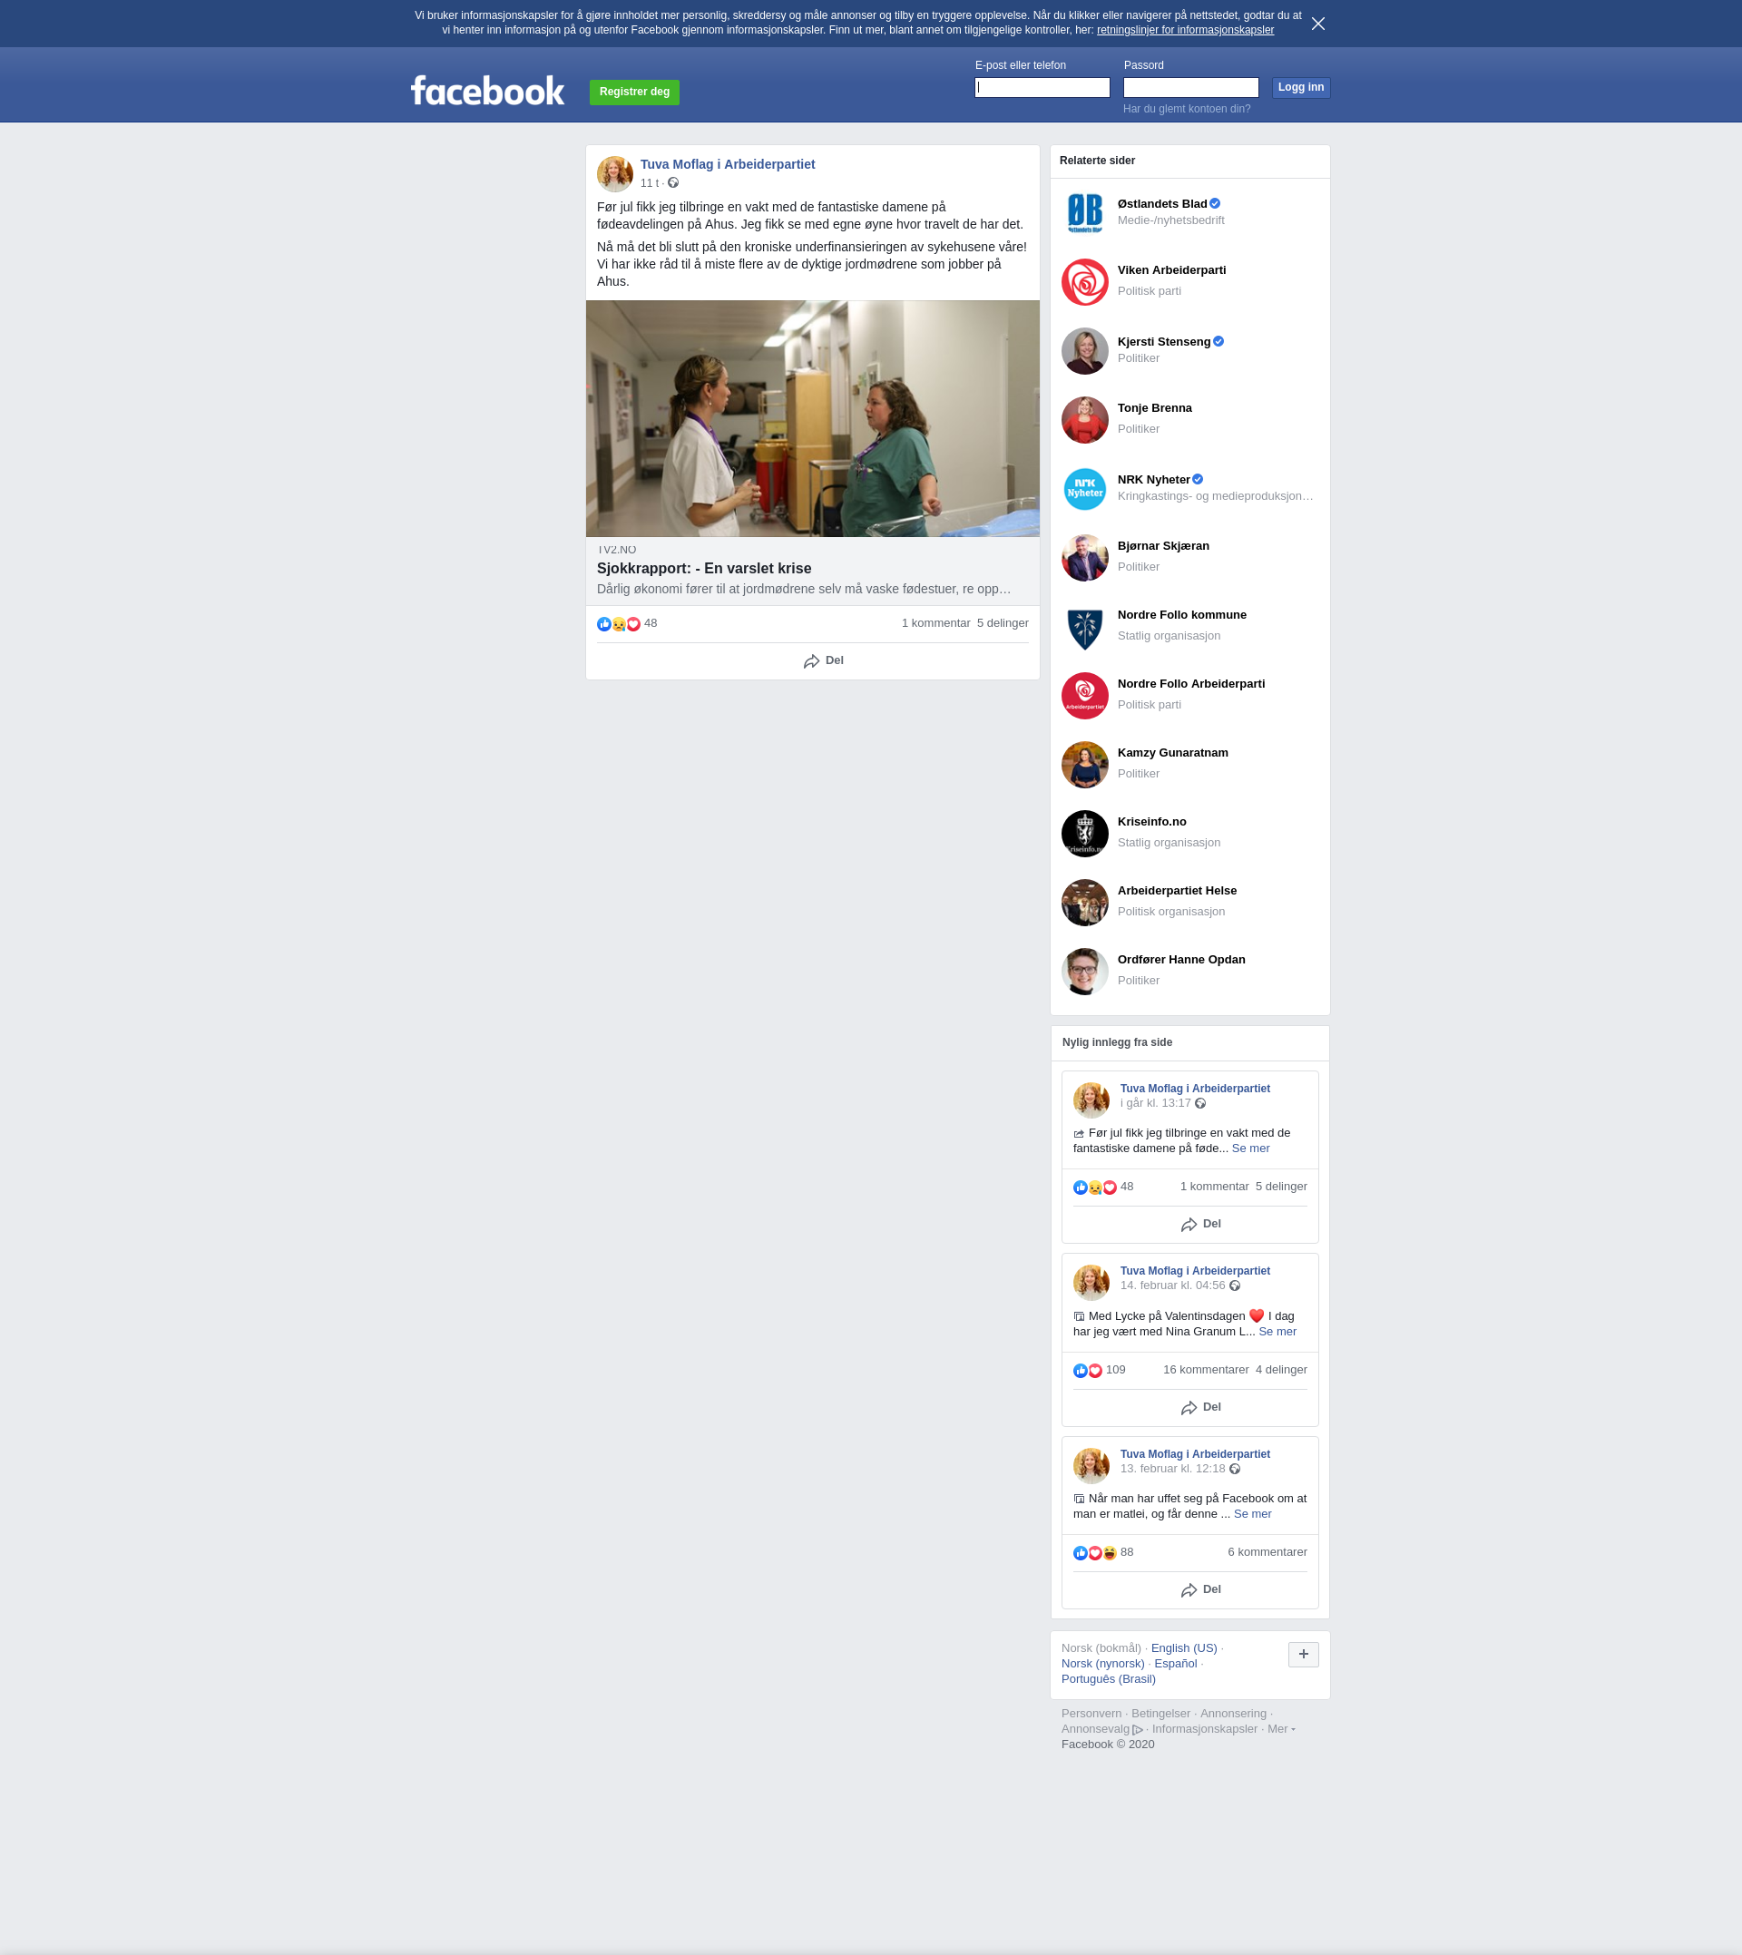Open Viken Arbeiderparti page name
The image size is (1742, 1955).
(x=1171, y=271)
